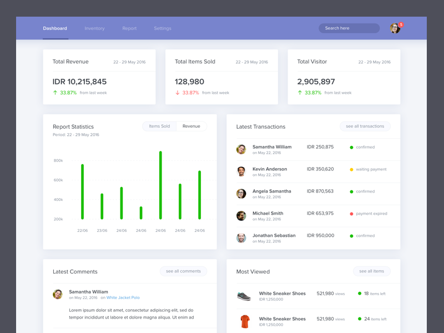Click the green sneaker product thumbnail
The height and width of the screenshot is (333, 444).
pos(244,296)
